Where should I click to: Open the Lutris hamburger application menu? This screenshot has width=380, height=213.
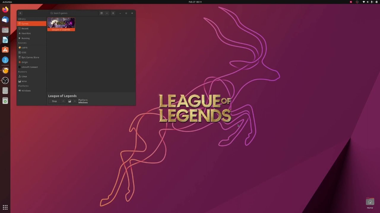click(x=113, y=13)
